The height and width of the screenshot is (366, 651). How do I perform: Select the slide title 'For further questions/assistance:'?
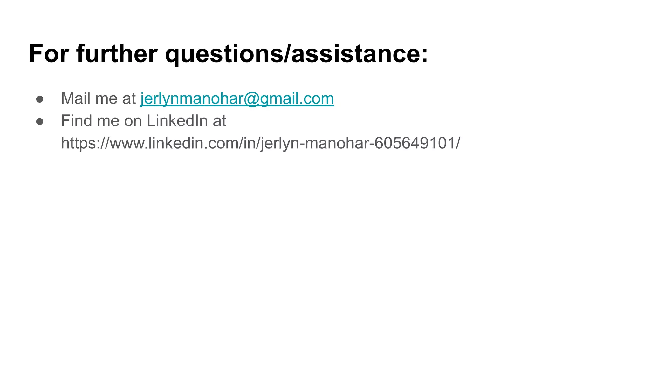tap(228, 54)
